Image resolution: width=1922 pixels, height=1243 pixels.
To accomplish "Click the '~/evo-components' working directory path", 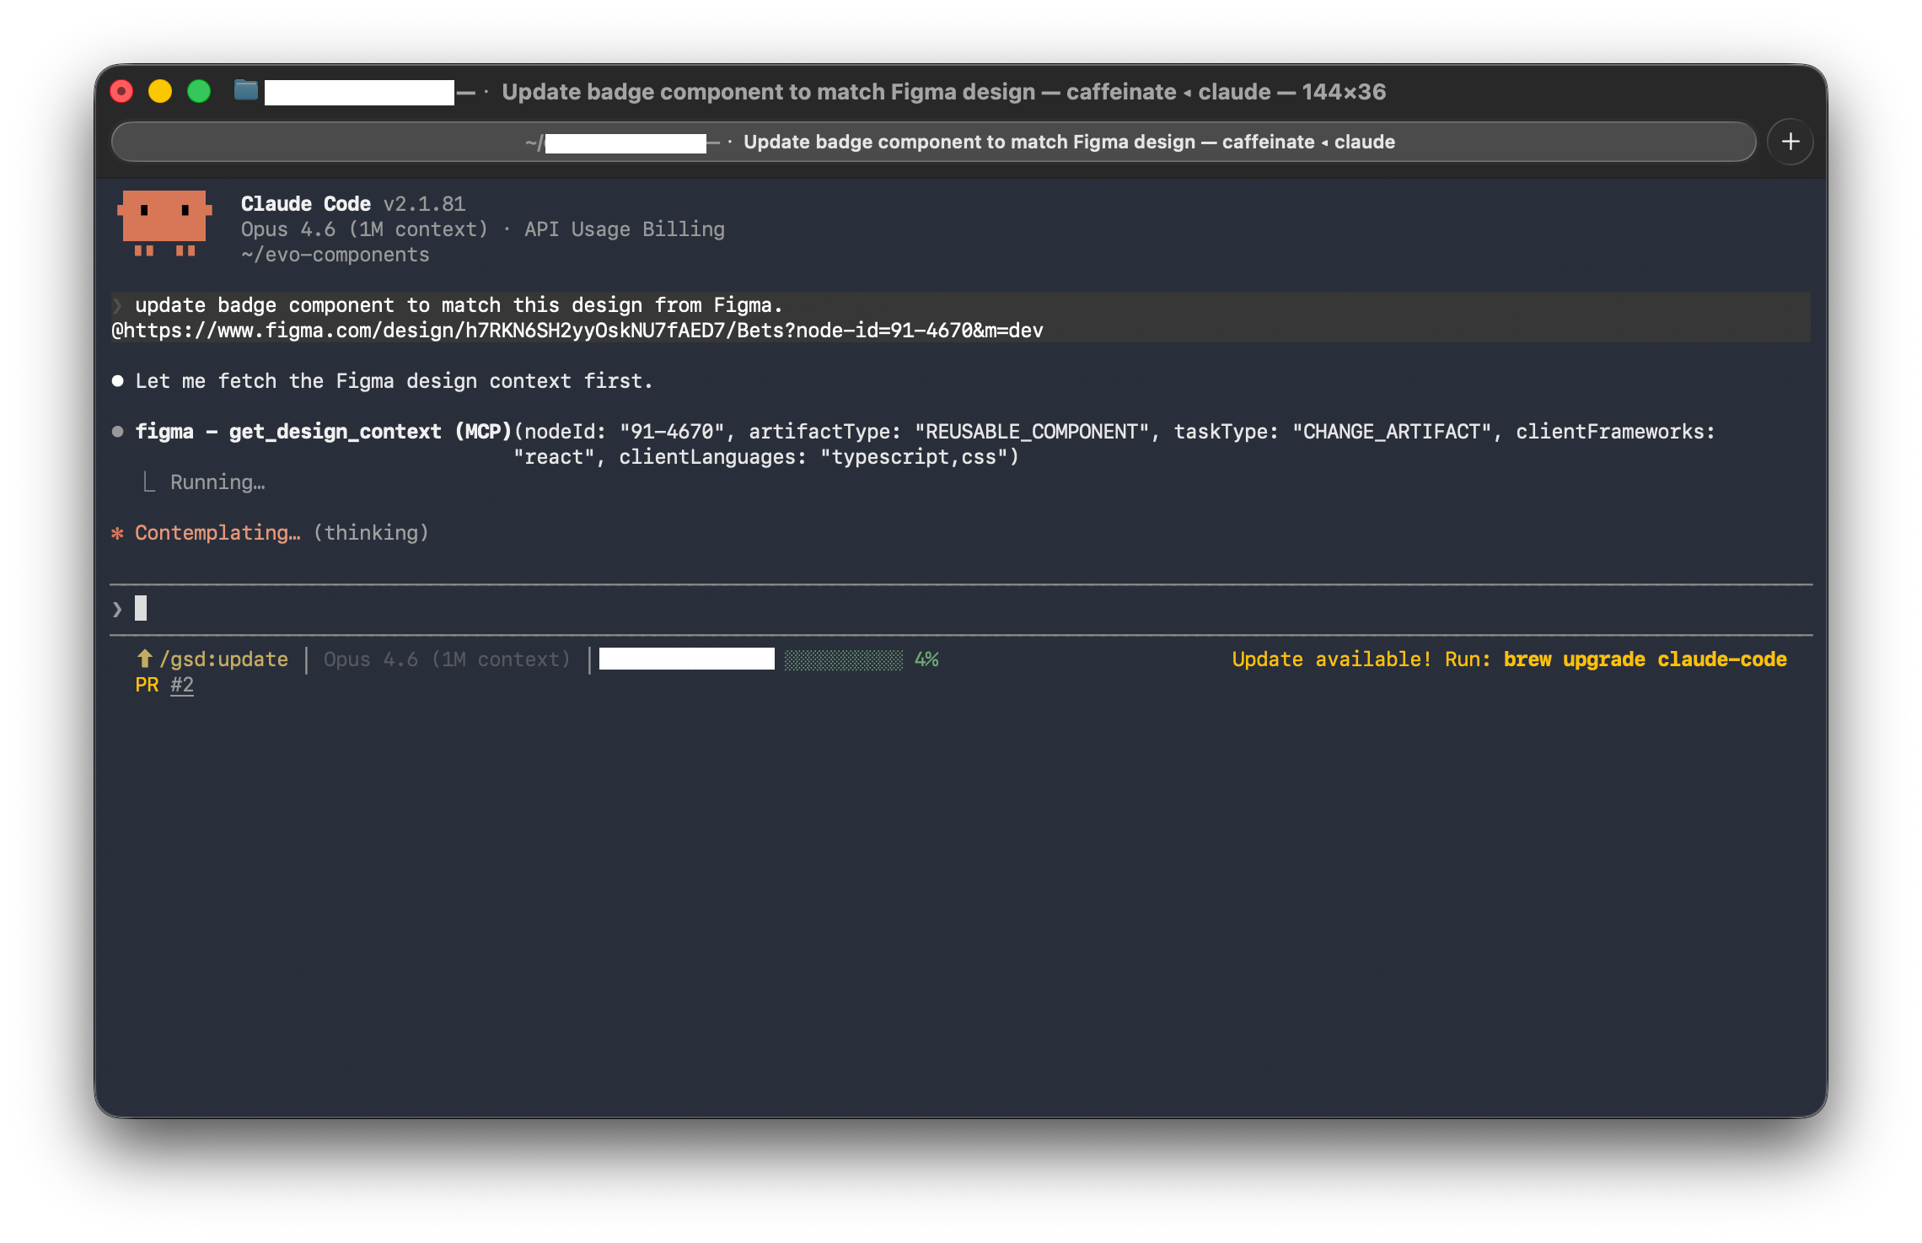I will (336, 255).
